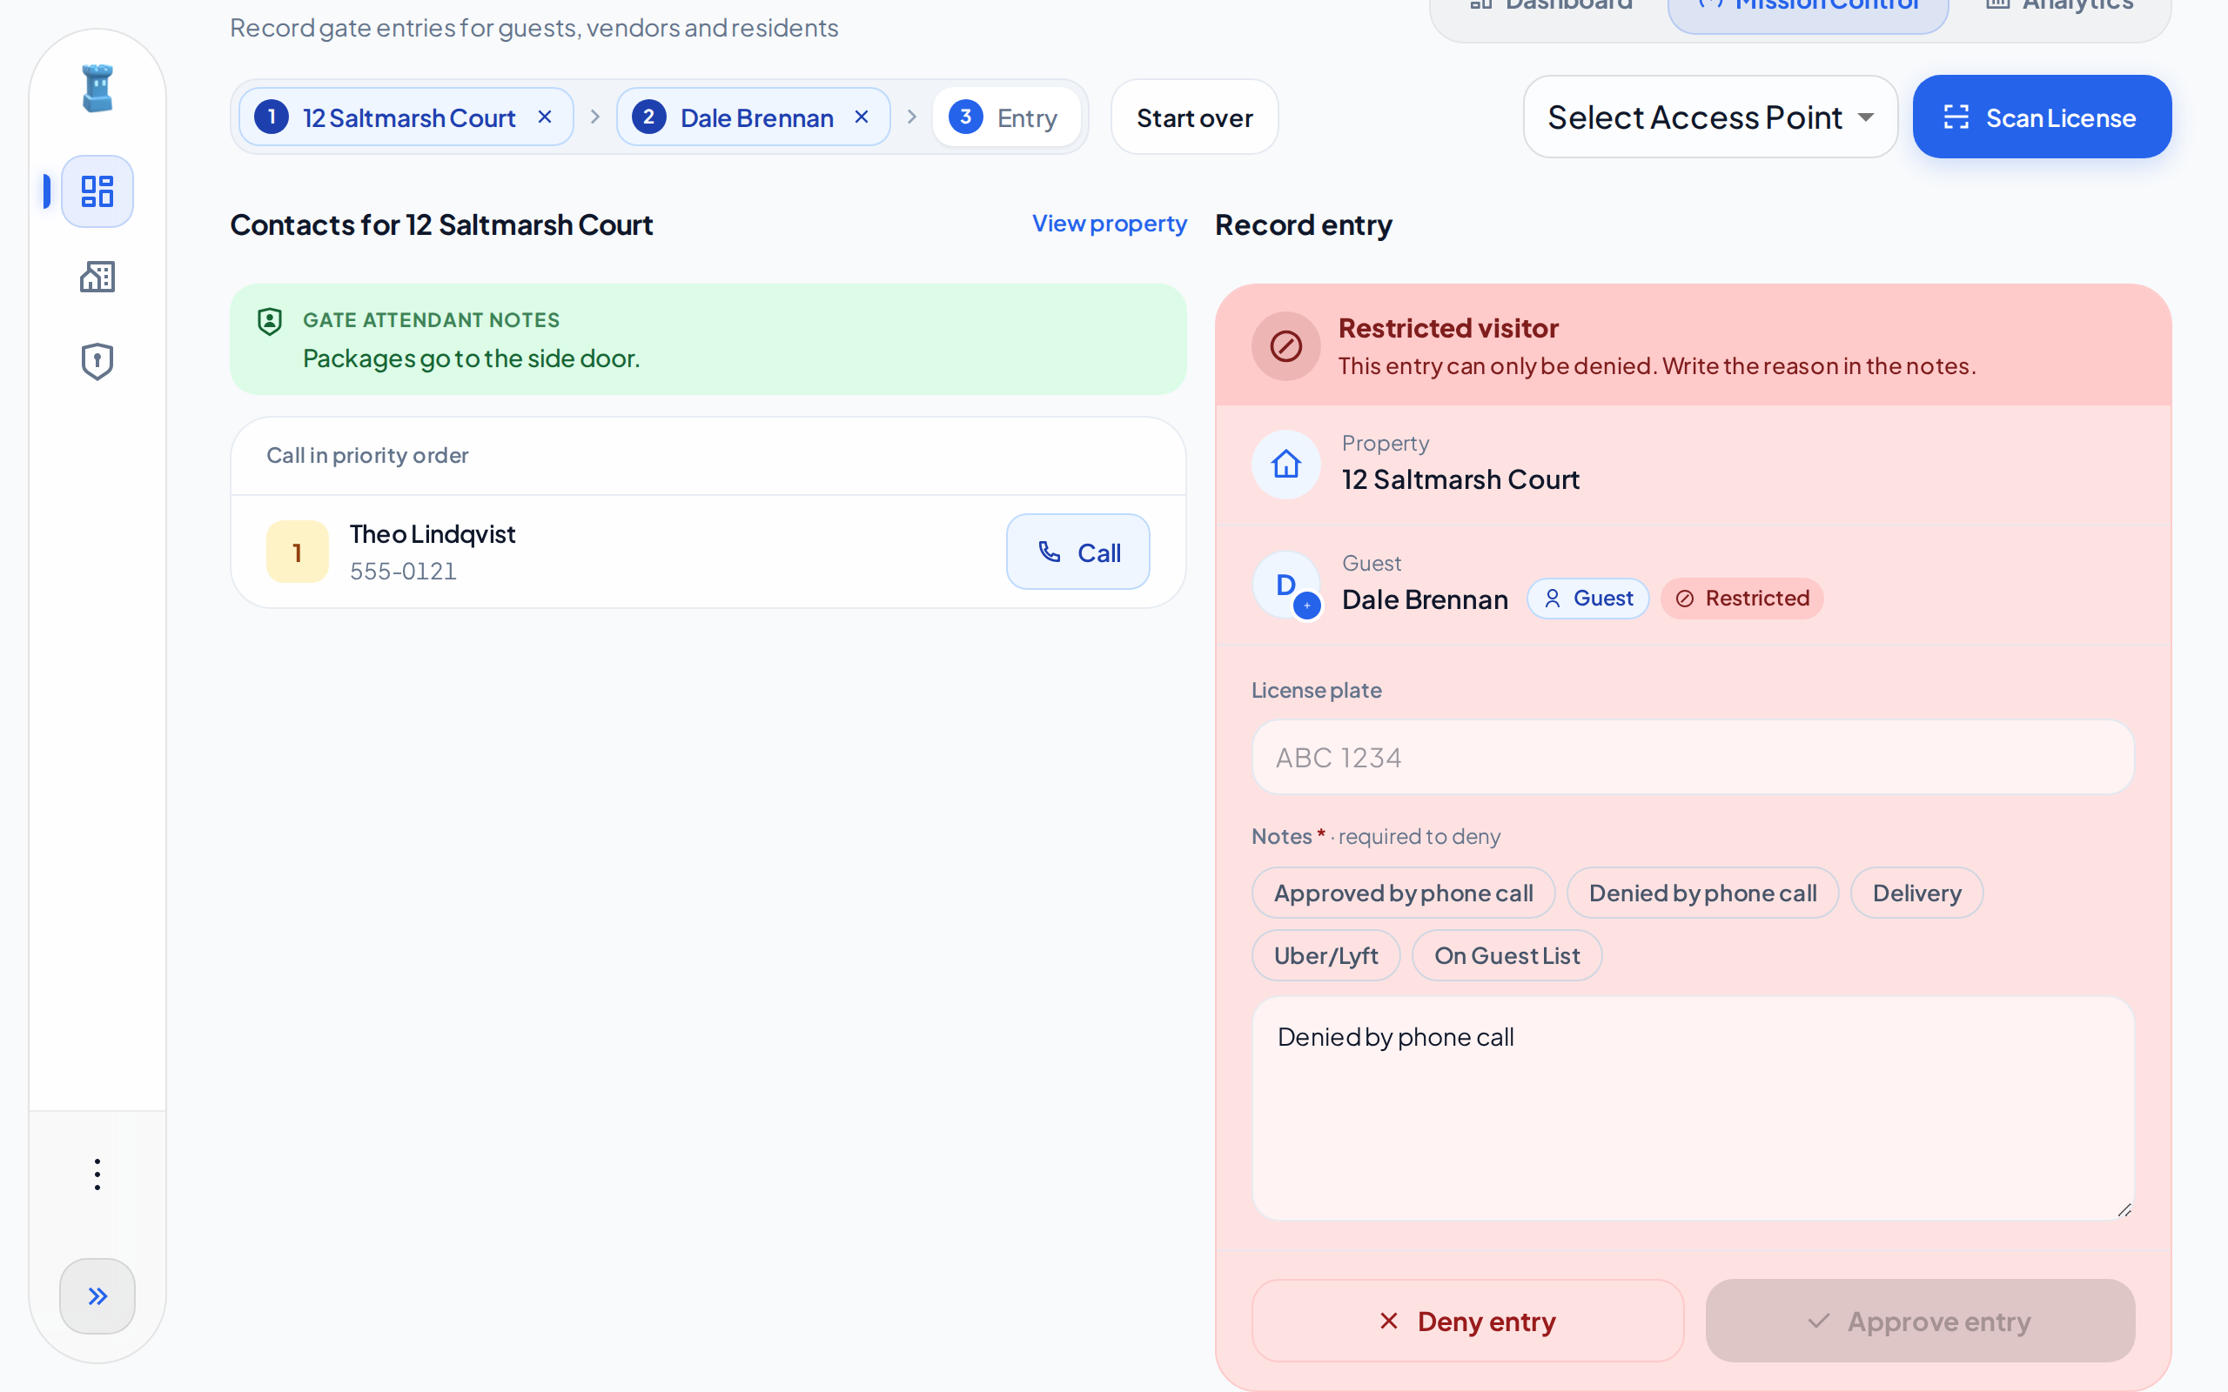
Task: Click the gate attendant notes shield icon
Action: pos(270,321)
